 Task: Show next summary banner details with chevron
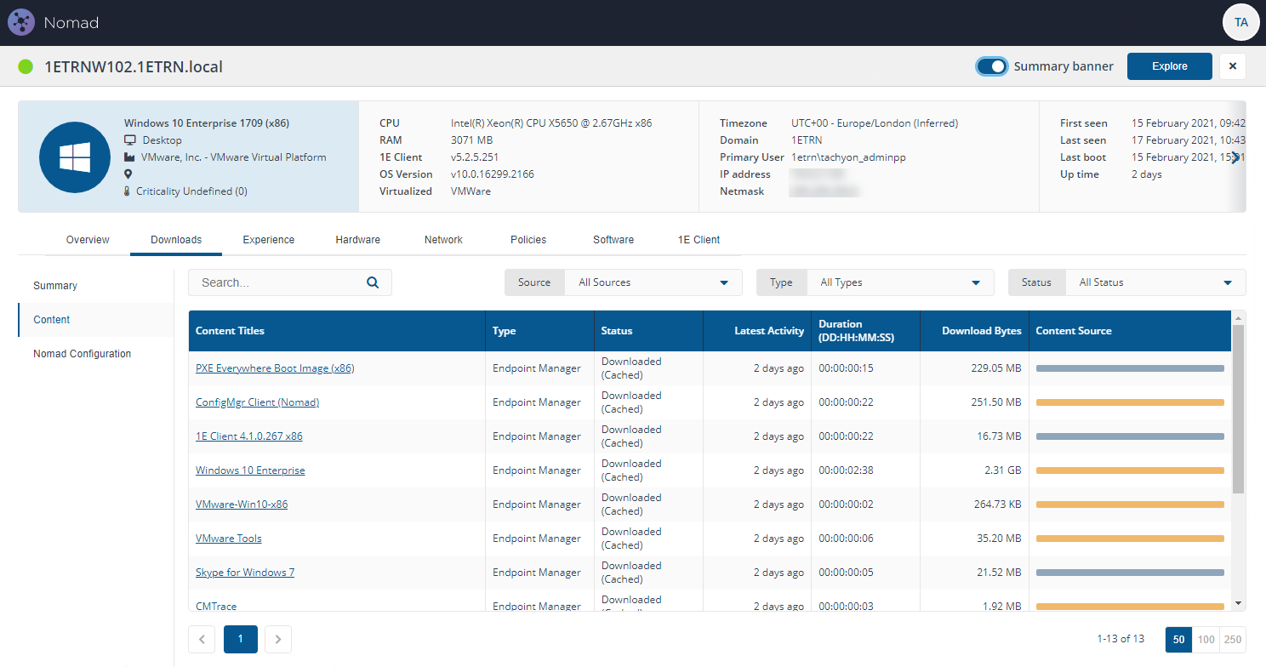[1235, 157]
